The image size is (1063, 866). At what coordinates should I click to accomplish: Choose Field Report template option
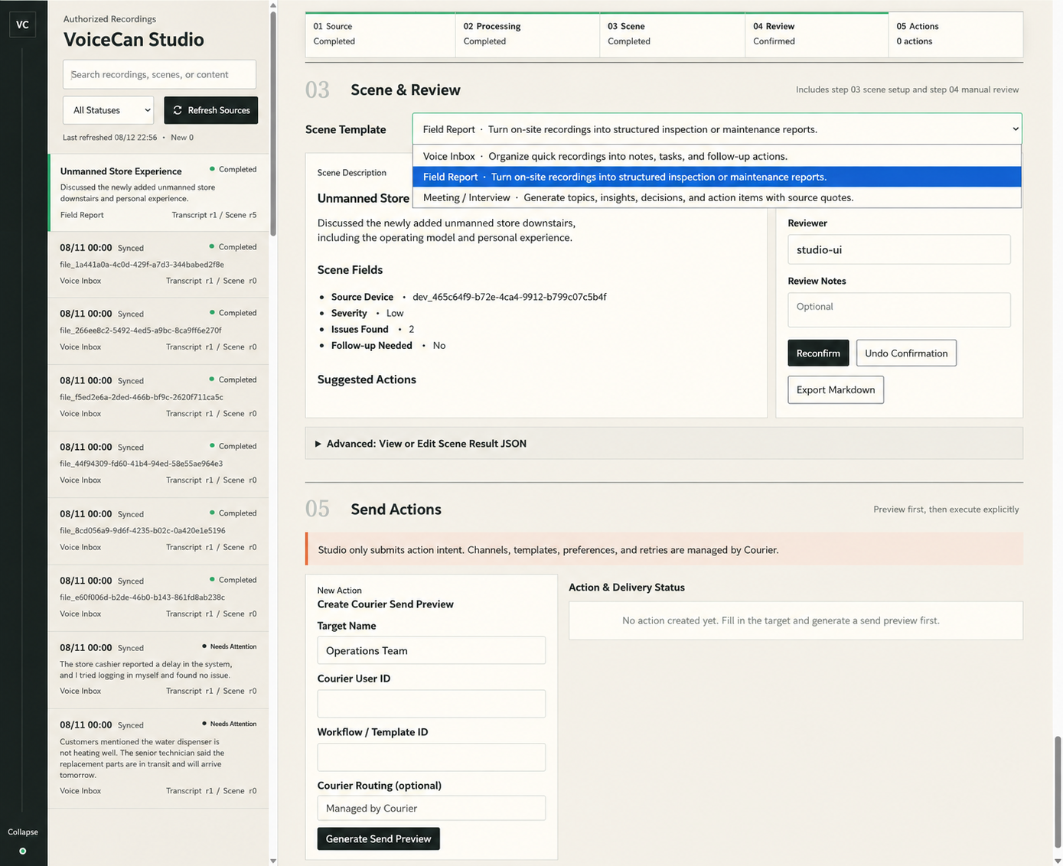(717, 177)
